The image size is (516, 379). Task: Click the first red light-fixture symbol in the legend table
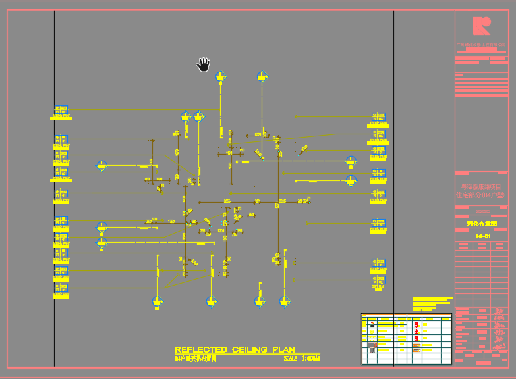(416, 325)
